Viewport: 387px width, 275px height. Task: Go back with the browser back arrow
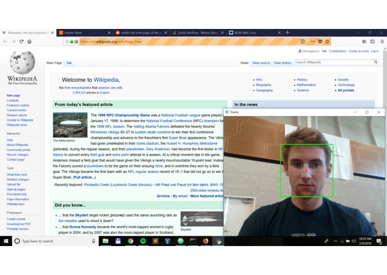pyautogui.click(x=6, y=41)
